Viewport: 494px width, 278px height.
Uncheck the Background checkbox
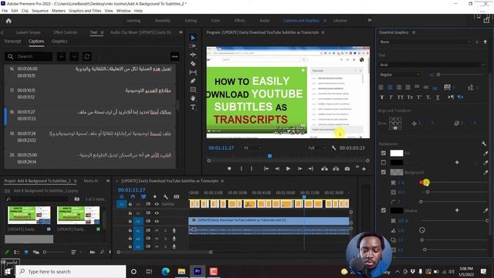point(384,172)
